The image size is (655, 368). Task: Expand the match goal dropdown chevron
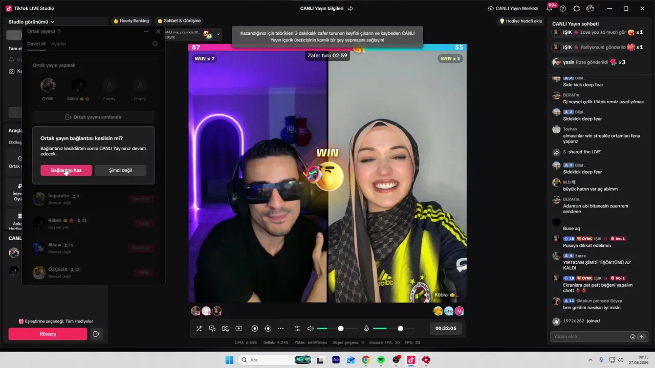219,35
